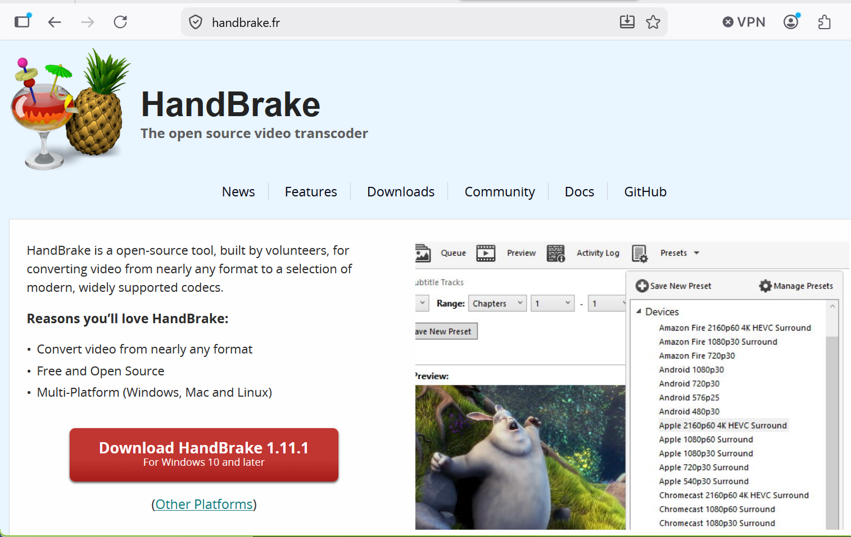The image size is (851, 537).
Task: Bookmark this page with the star icon
Action: [x=653, y=22]
